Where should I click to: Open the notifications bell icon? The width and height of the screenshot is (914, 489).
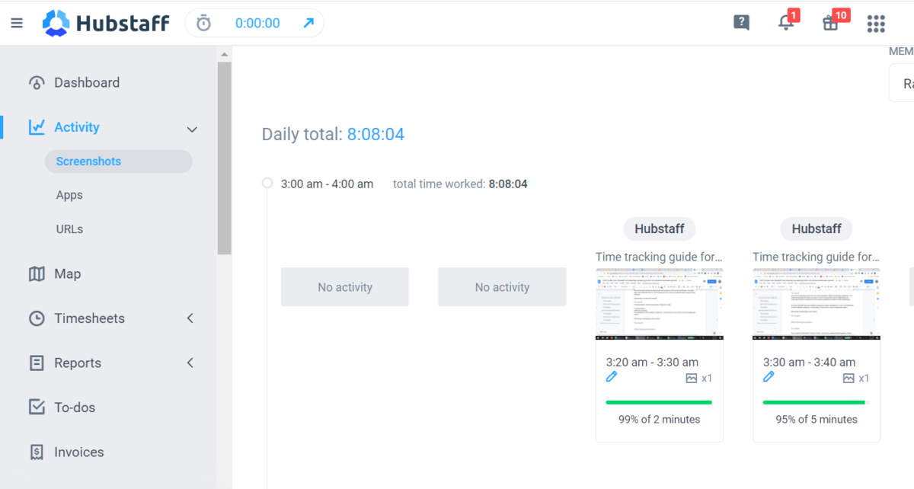tap(786, 24)
